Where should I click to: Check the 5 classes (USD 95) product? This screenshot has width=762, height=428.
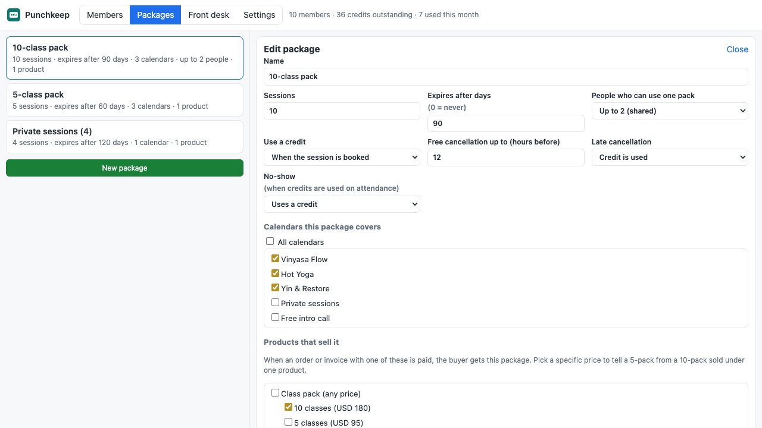pyautogui.click(x=288, y=422)
